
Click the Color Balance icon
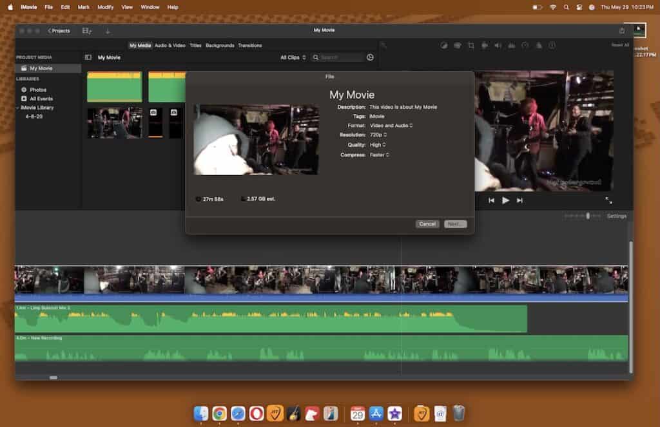coord(444,46)
